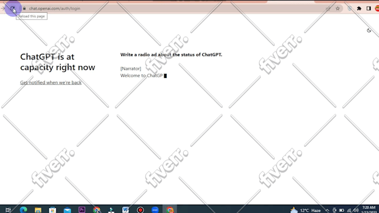
Task: View site information lock icon
Action: pos(24,8)
